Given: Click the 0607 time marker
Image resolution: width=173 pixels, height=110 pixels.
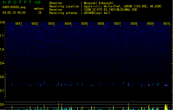Looking at the screenshot, I should (117, 24).
